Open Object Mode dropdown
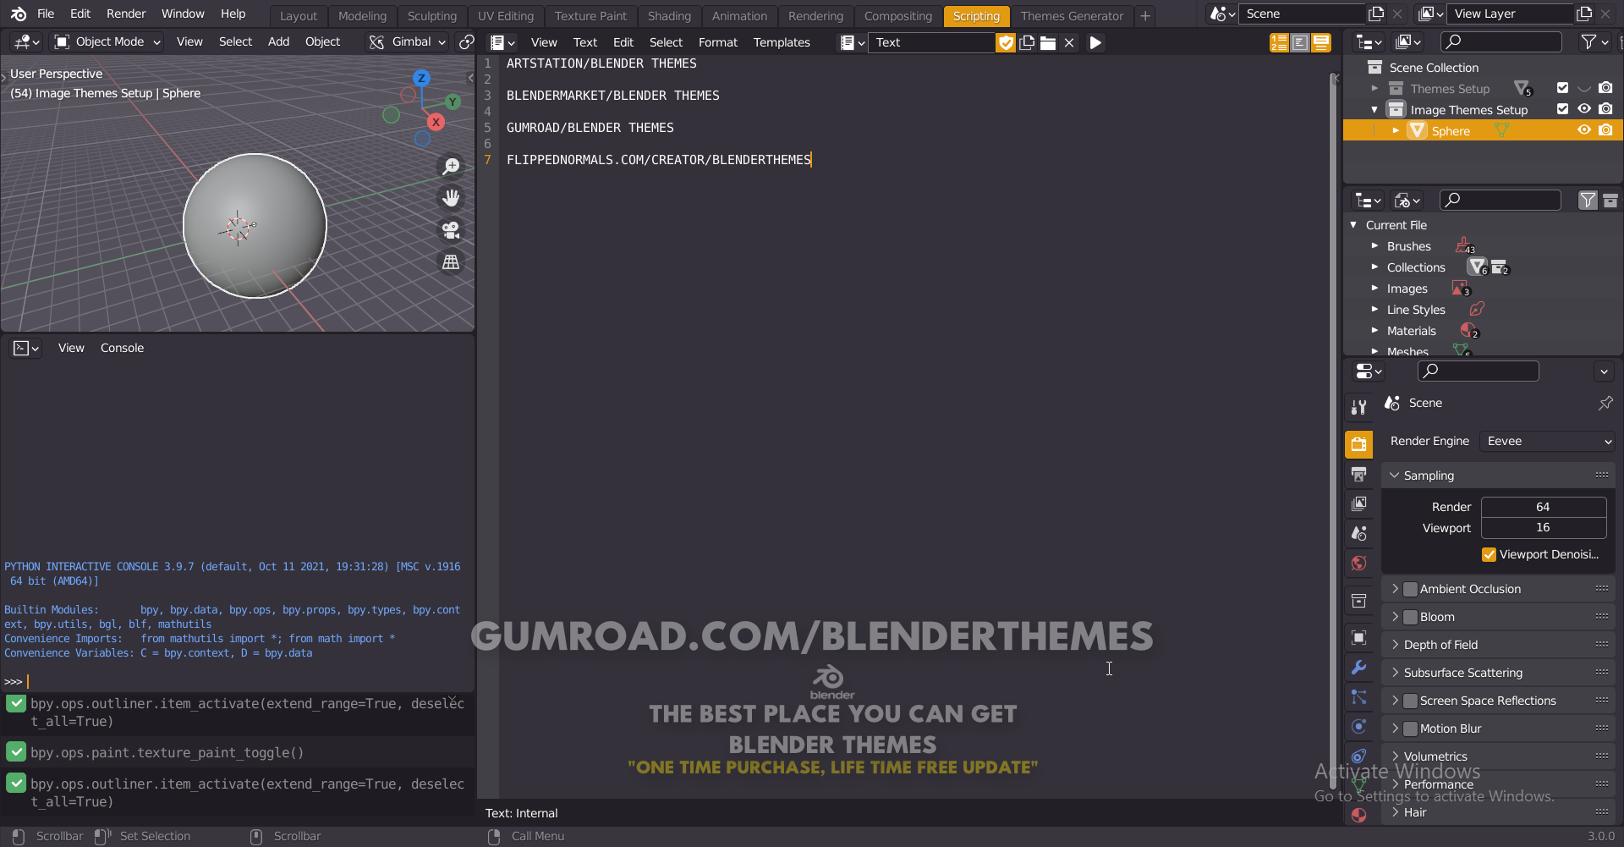Viewport: 1624px width, 847px height. 107,41
